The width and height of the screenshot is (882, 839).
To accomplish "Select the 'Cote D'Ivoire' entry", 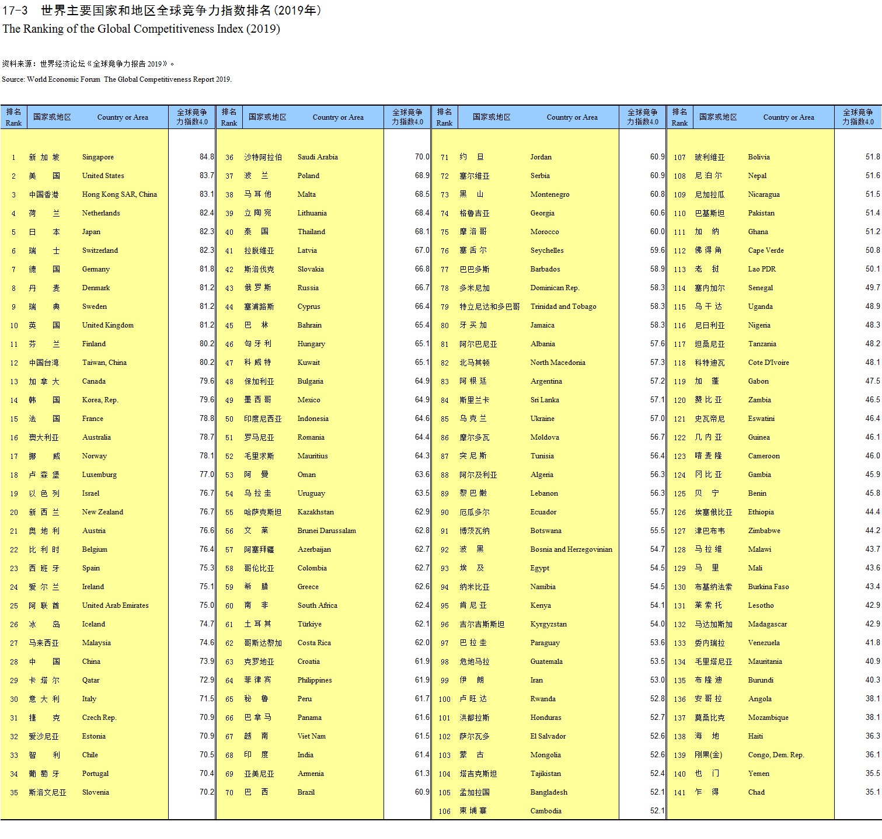I will click(x=768, y=363).
